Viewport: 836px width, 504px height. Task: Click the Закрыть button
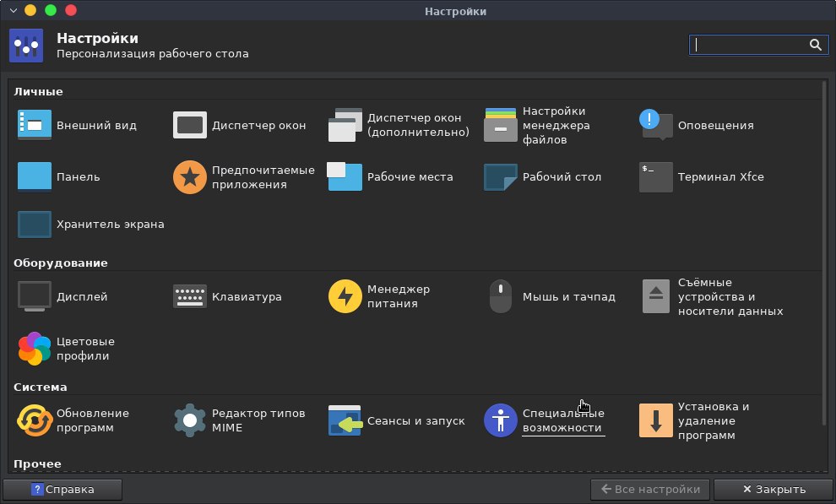[x=774, y=489]
